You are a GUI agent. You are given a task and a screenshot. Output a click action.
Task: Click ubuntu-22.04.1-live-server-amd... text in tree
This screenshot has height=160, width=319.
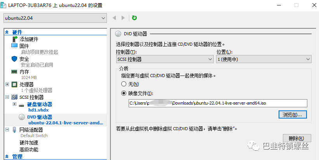(x=66, y=123)
